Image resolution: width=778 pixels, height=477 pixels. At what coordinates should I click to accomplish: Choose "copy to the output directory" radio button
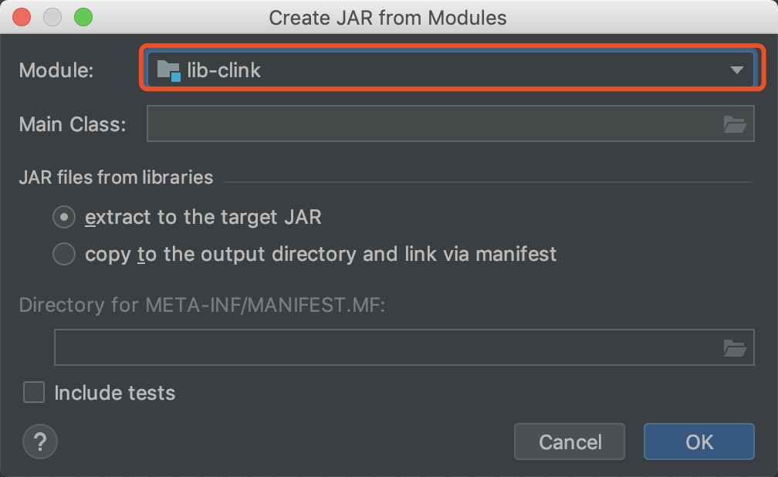[x=64, y=254]
